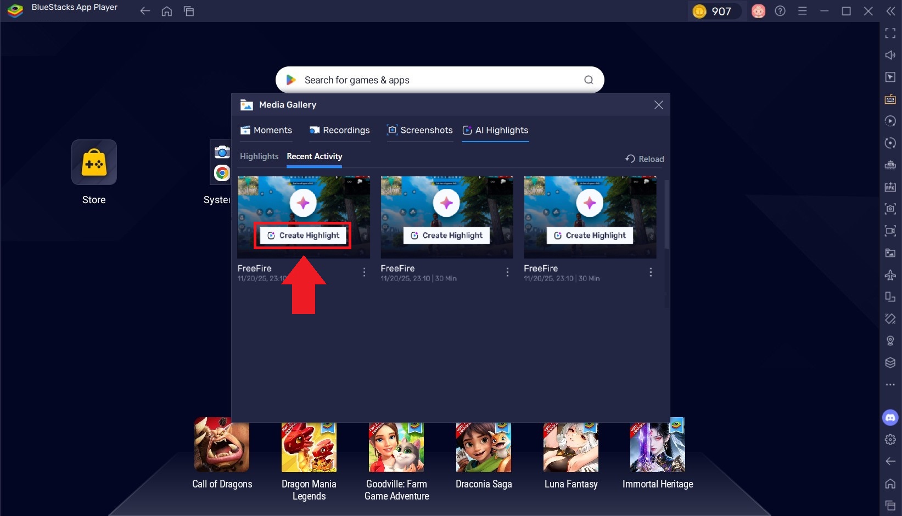Image resolution: width=902 pixels, height=516 pixels.
Task: Click the sidebar back arrow at bottom
Action: pos(890,461)
